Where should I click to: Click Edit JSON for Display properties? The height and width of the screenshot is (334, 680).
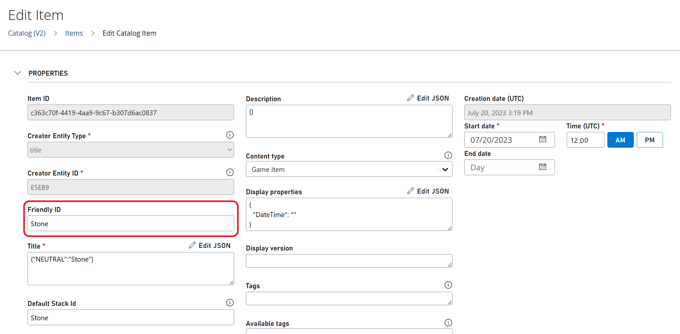428,191
